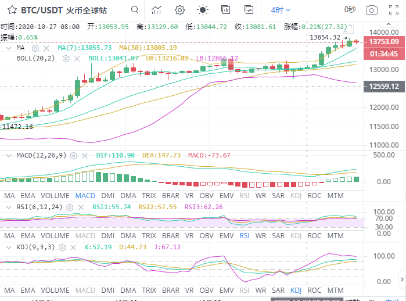Close the KDJ(9,3,3) panel
This screenshot has height=301, width=406.
coord(73,248)
